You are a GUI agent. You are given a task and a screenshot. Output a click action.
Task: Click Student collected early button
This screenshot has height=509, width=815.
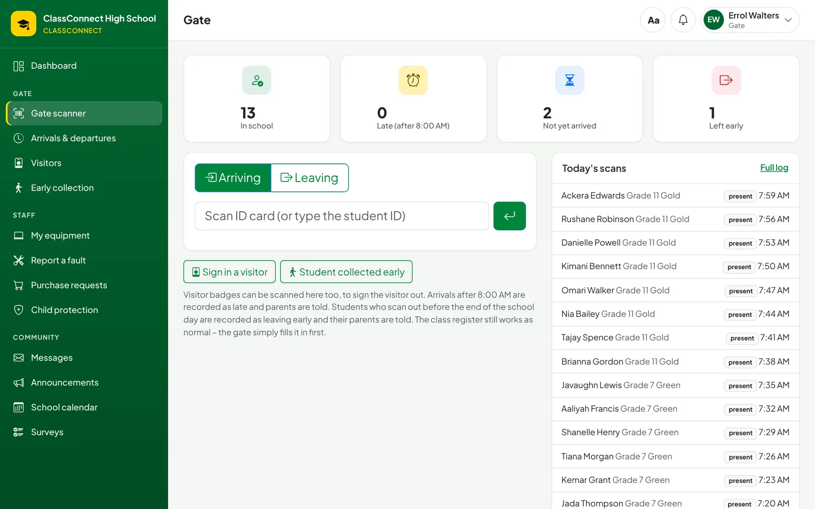[x=346, y=272]
